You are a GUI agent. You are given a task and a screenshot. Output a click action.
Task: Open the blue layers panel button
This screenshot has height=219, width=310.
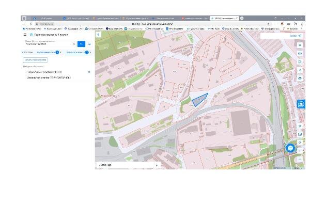coord(301,104)
